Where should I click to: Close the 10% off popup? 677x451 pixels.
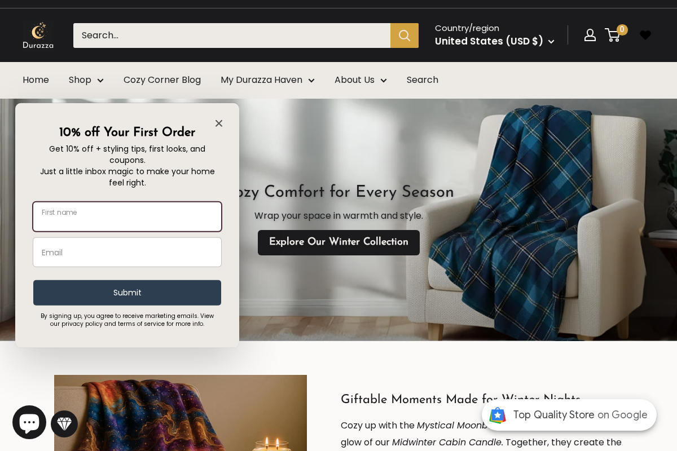[219, 123]
